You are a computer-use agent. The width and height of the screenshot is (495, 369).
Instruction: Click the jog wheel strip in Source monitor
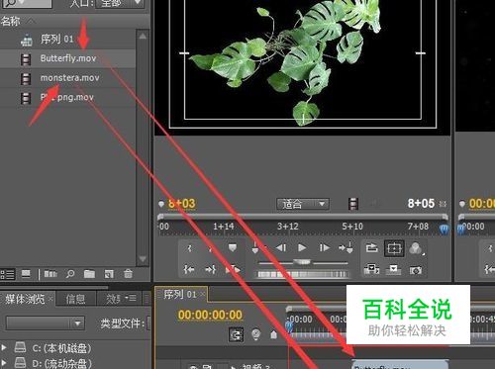click(302, 274)
